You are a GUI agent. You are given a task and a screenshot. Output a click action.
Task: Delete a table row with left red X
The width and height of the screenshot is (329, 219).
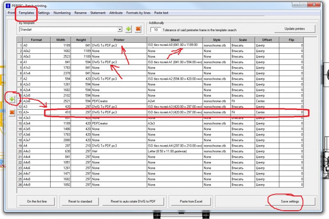[12, 112]
